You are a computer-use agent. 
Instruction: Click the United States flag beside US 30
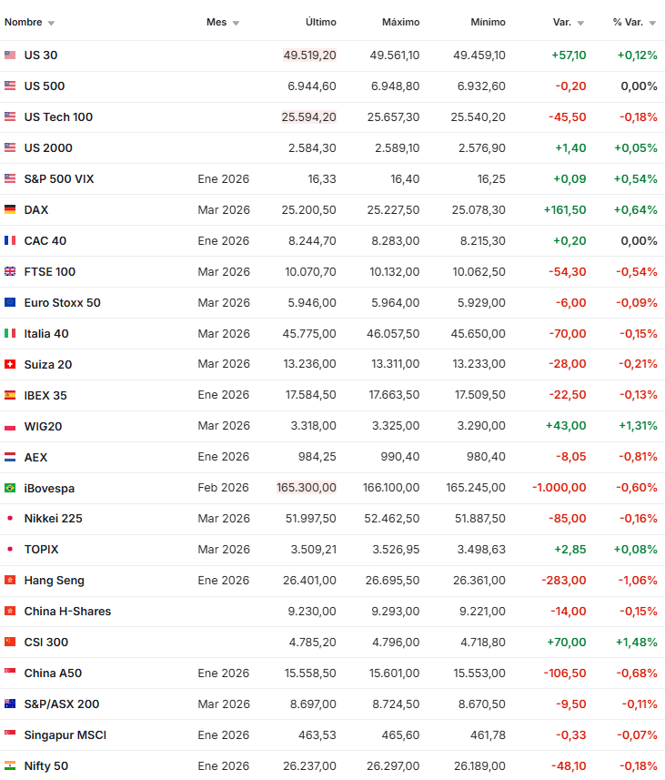click(10, 56)
